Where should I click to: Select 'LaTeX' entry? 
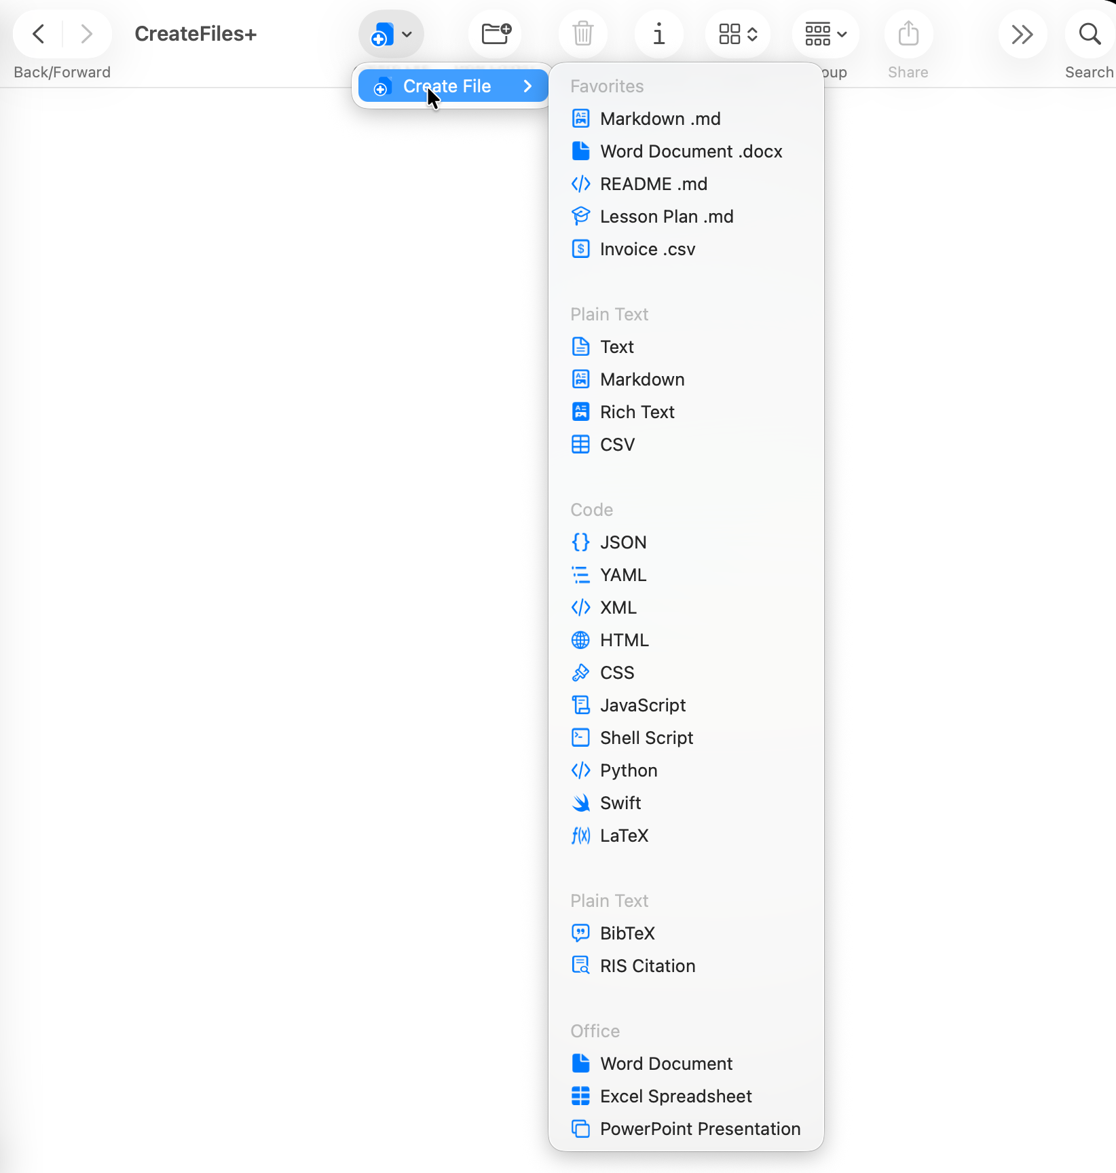tap(686, 836)
